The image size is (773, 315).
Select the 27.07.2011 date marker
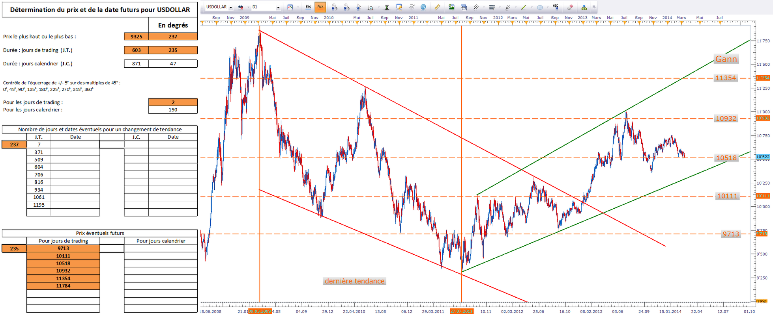(x=461, y=311)
